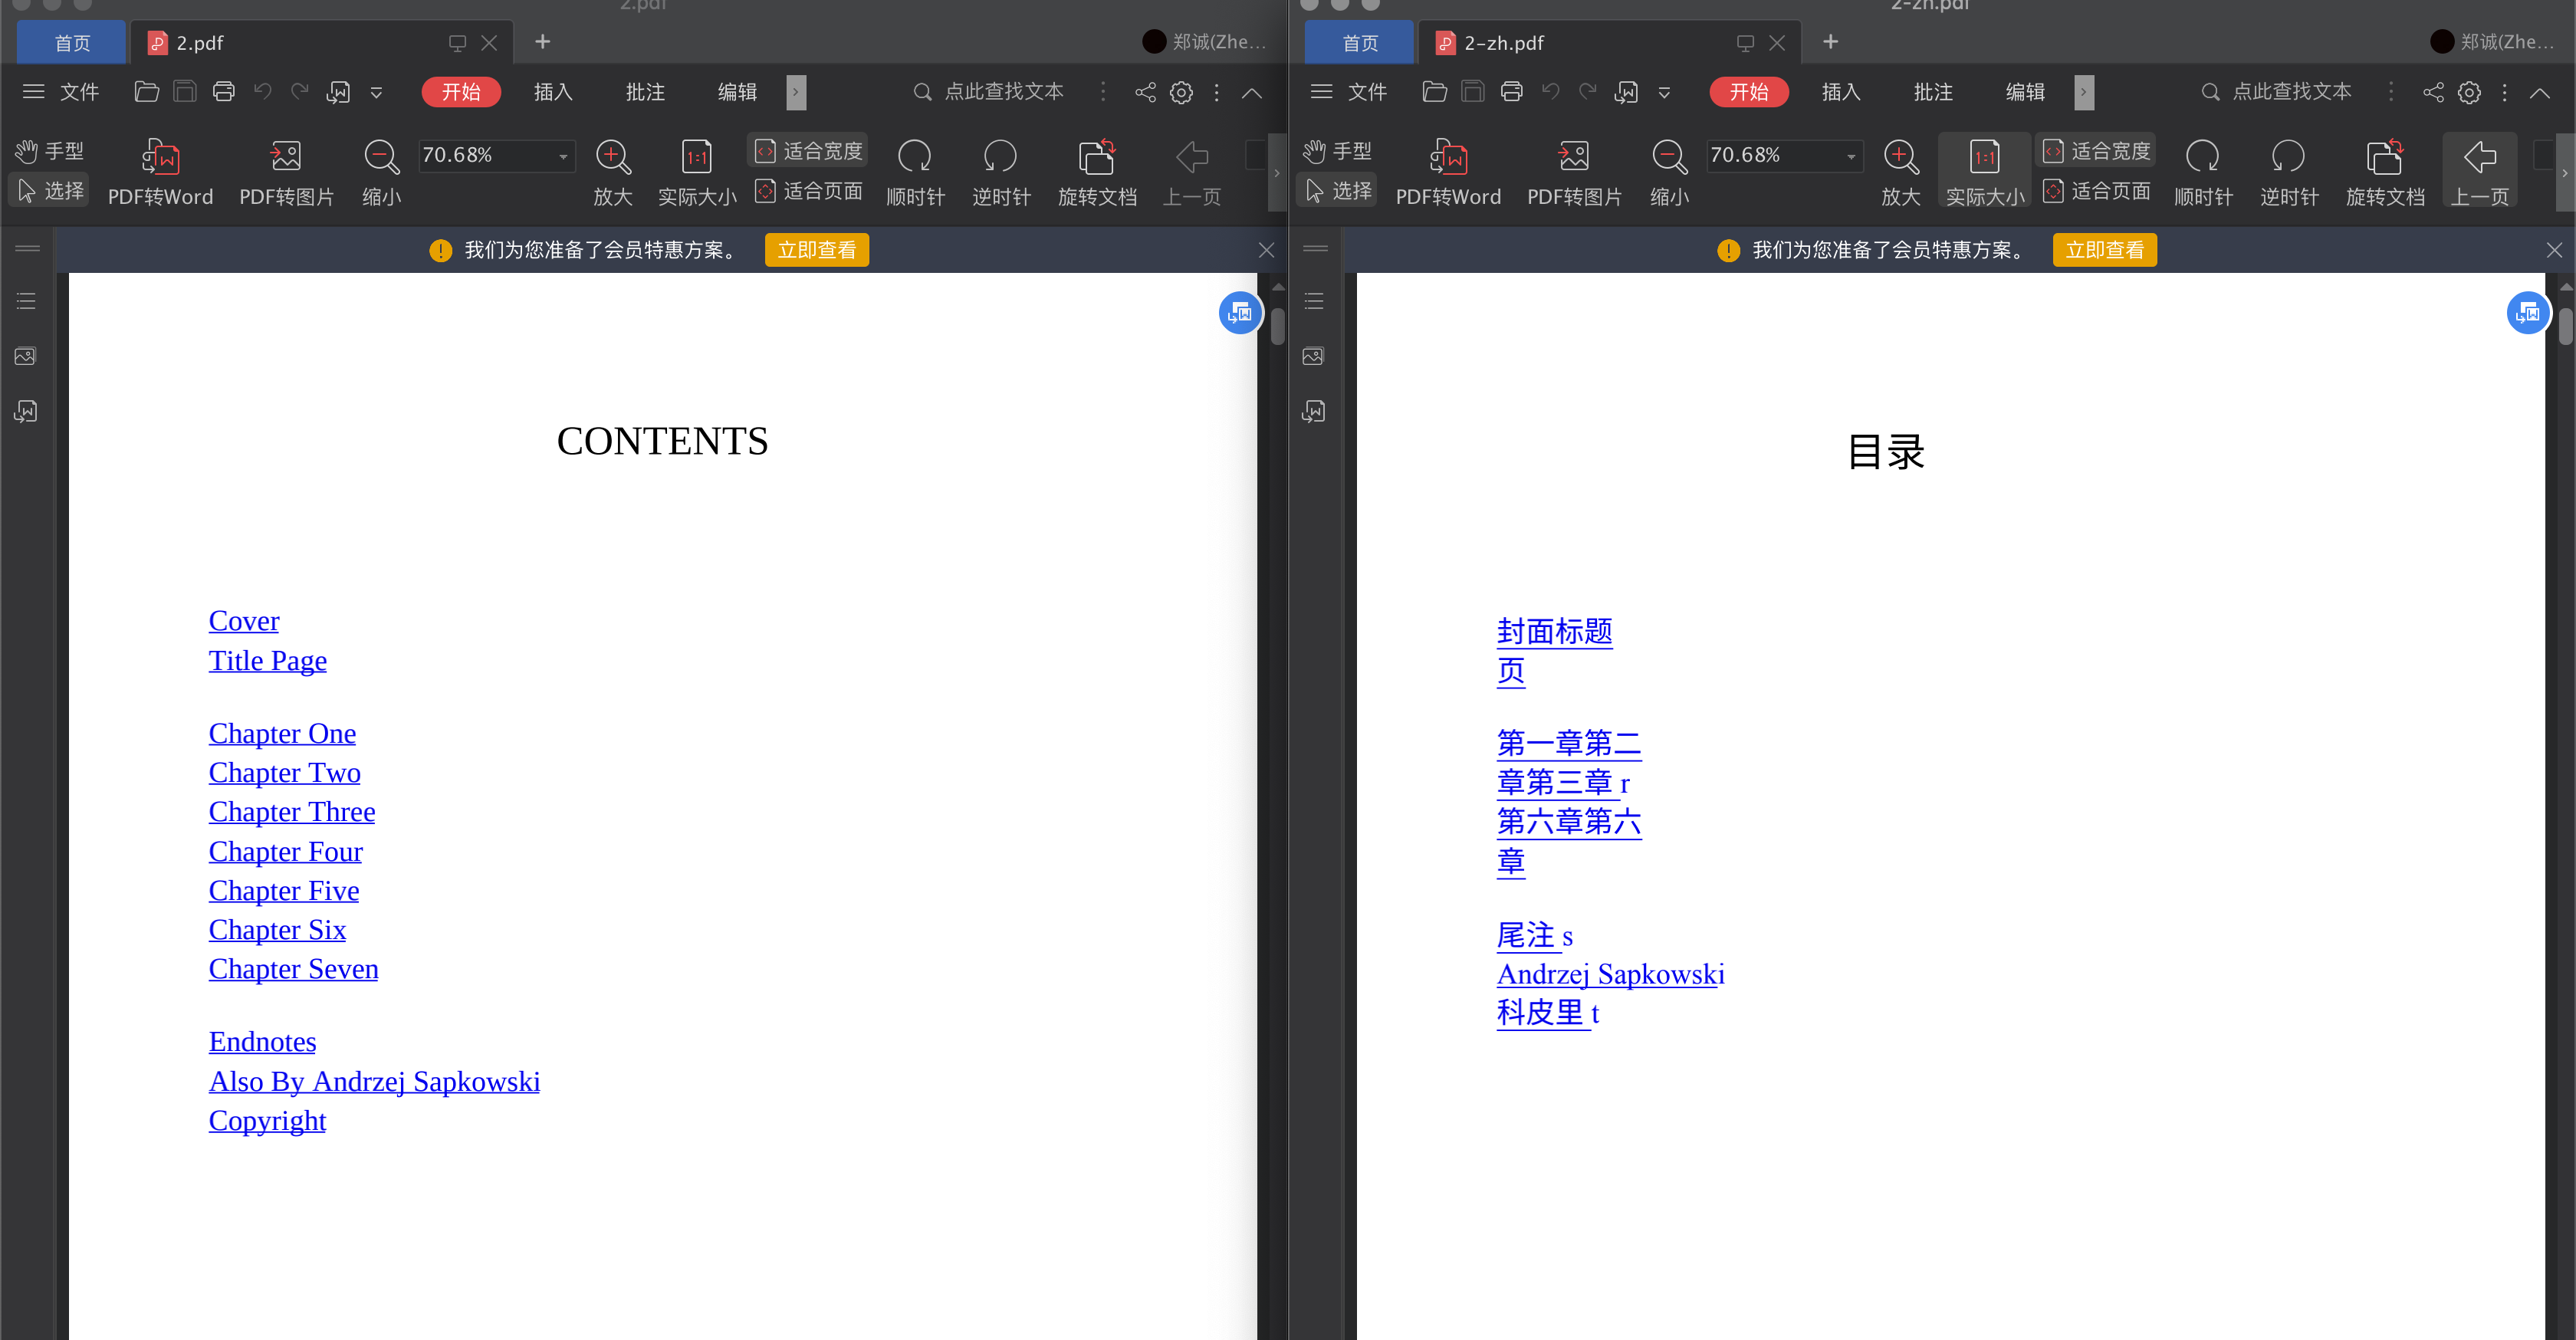
Task: Click PDF转图片 icon in right window
Action: pos(1573,157)
